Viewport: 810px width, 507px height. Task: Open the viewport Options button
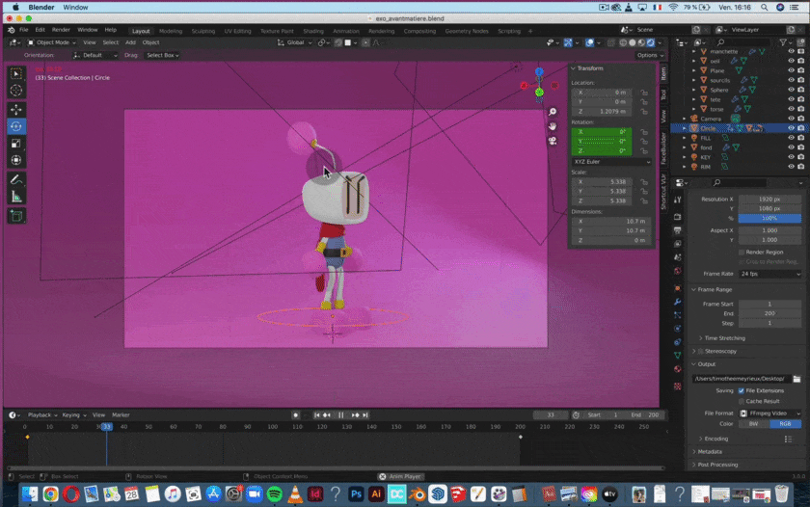[650, 55]
